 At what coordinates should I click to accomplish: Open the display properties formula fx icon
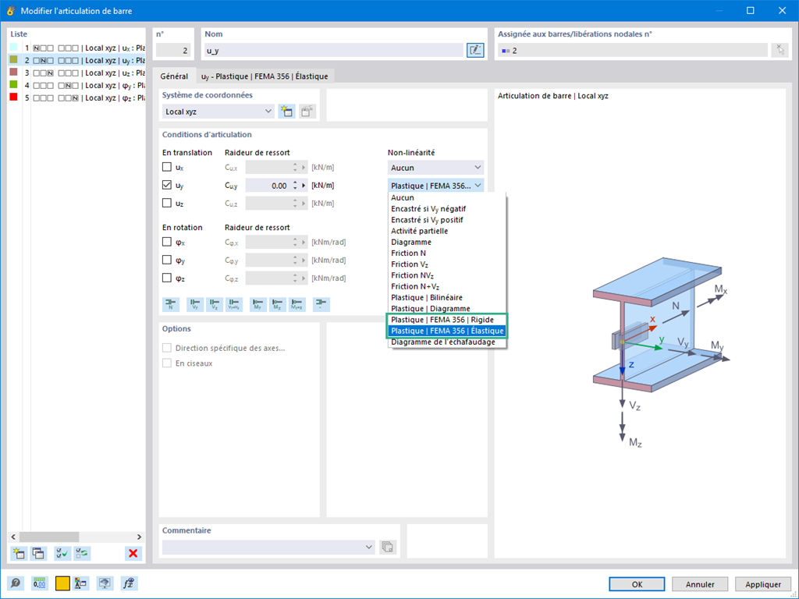pyautogui.click(x=129, y=583)
